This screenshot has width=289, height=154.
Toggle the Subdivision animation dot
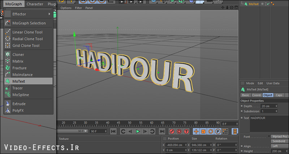(242, 111)
